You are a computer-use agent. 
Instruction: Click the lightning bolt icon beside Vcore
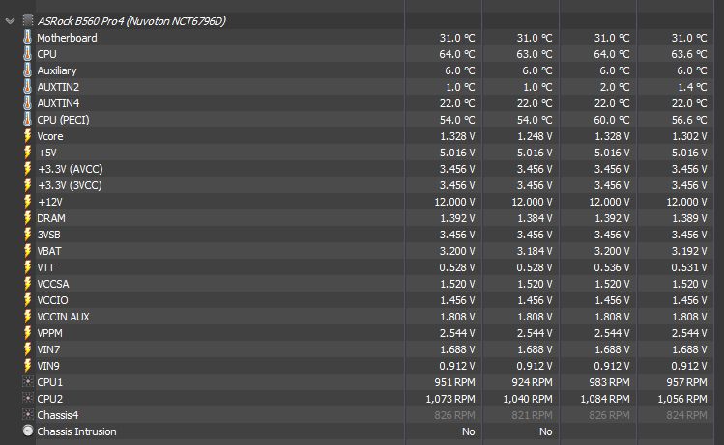pyautogui.click(x=28, y=136)
